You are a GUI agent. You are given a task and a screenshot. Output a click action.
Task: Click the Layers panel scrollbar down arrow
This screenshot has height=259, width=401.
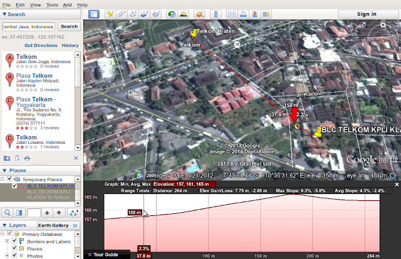point(78,256)
